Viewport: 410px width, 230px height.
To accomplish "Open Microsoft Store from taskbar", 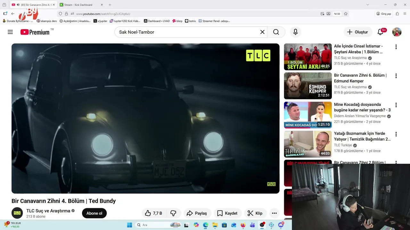I will pos(224,225).
